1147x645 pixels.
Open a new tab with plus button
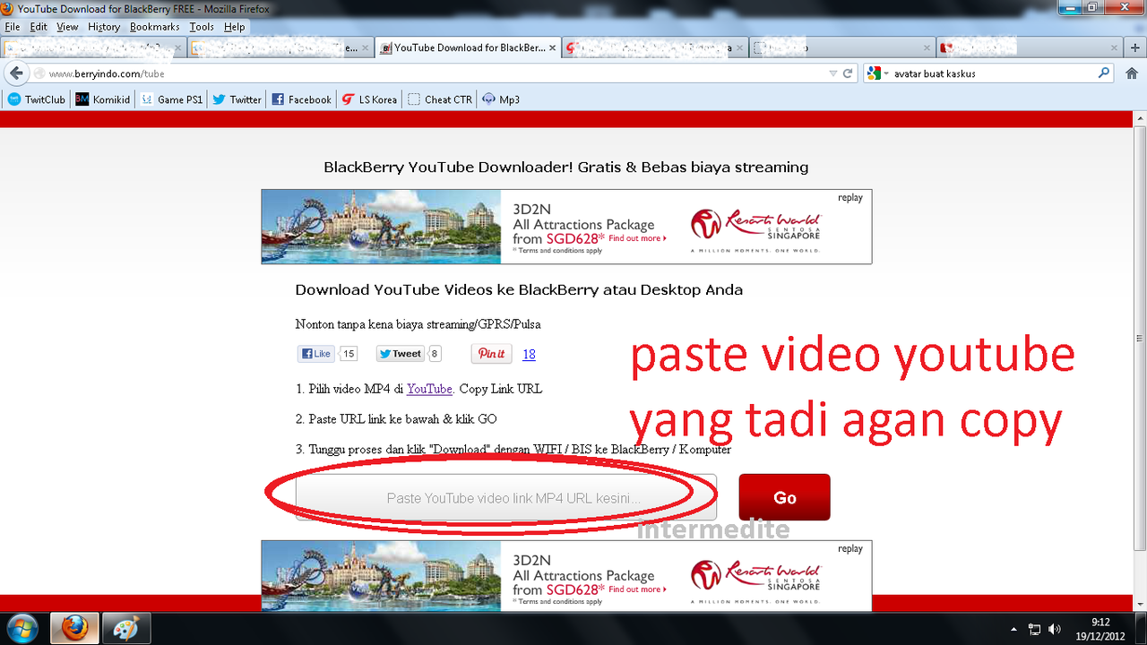click(x=1135, y=47)
